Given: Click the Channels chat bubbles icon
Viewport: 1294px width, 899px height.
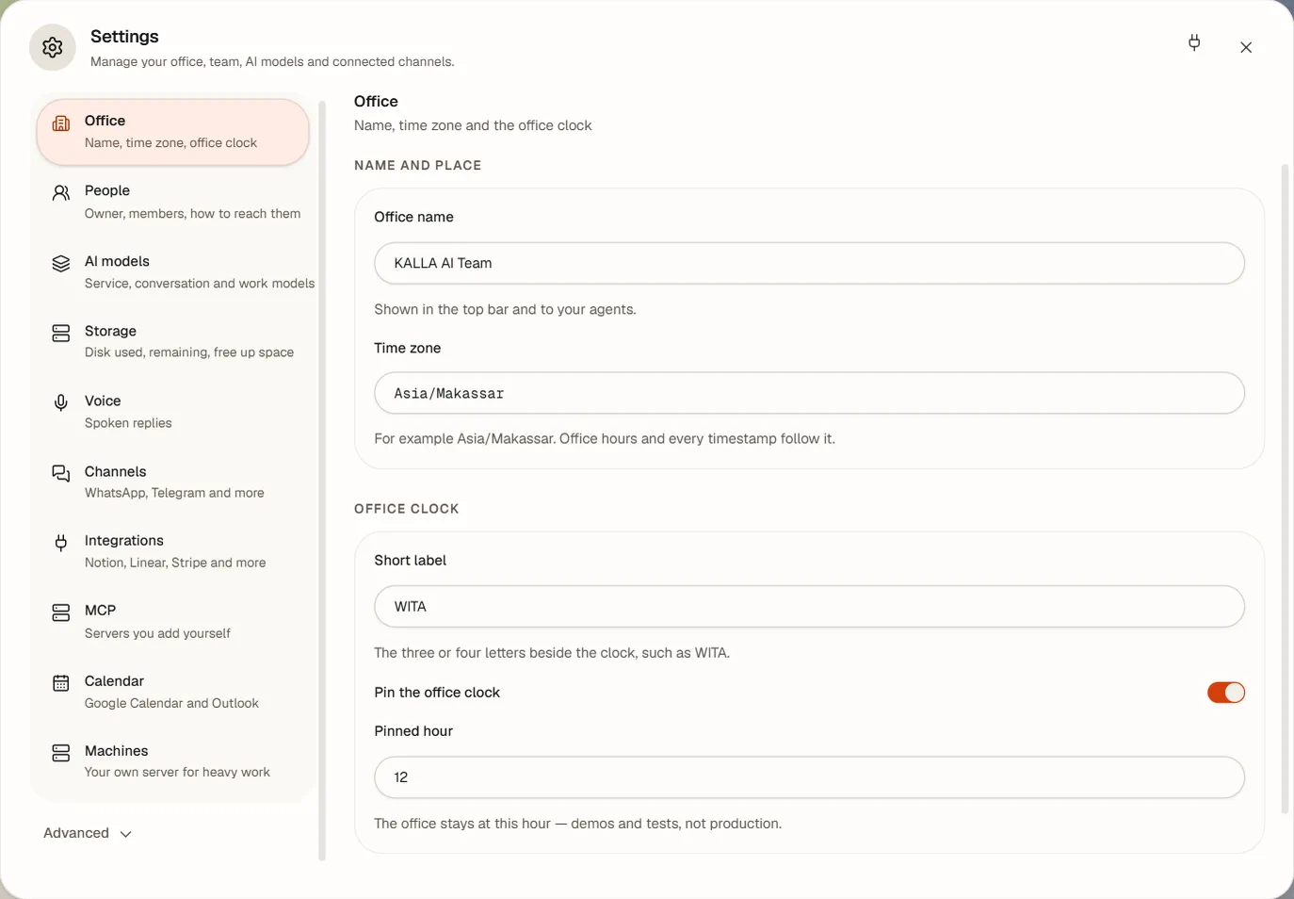Looking at the screenshot, I should (61, 473).
